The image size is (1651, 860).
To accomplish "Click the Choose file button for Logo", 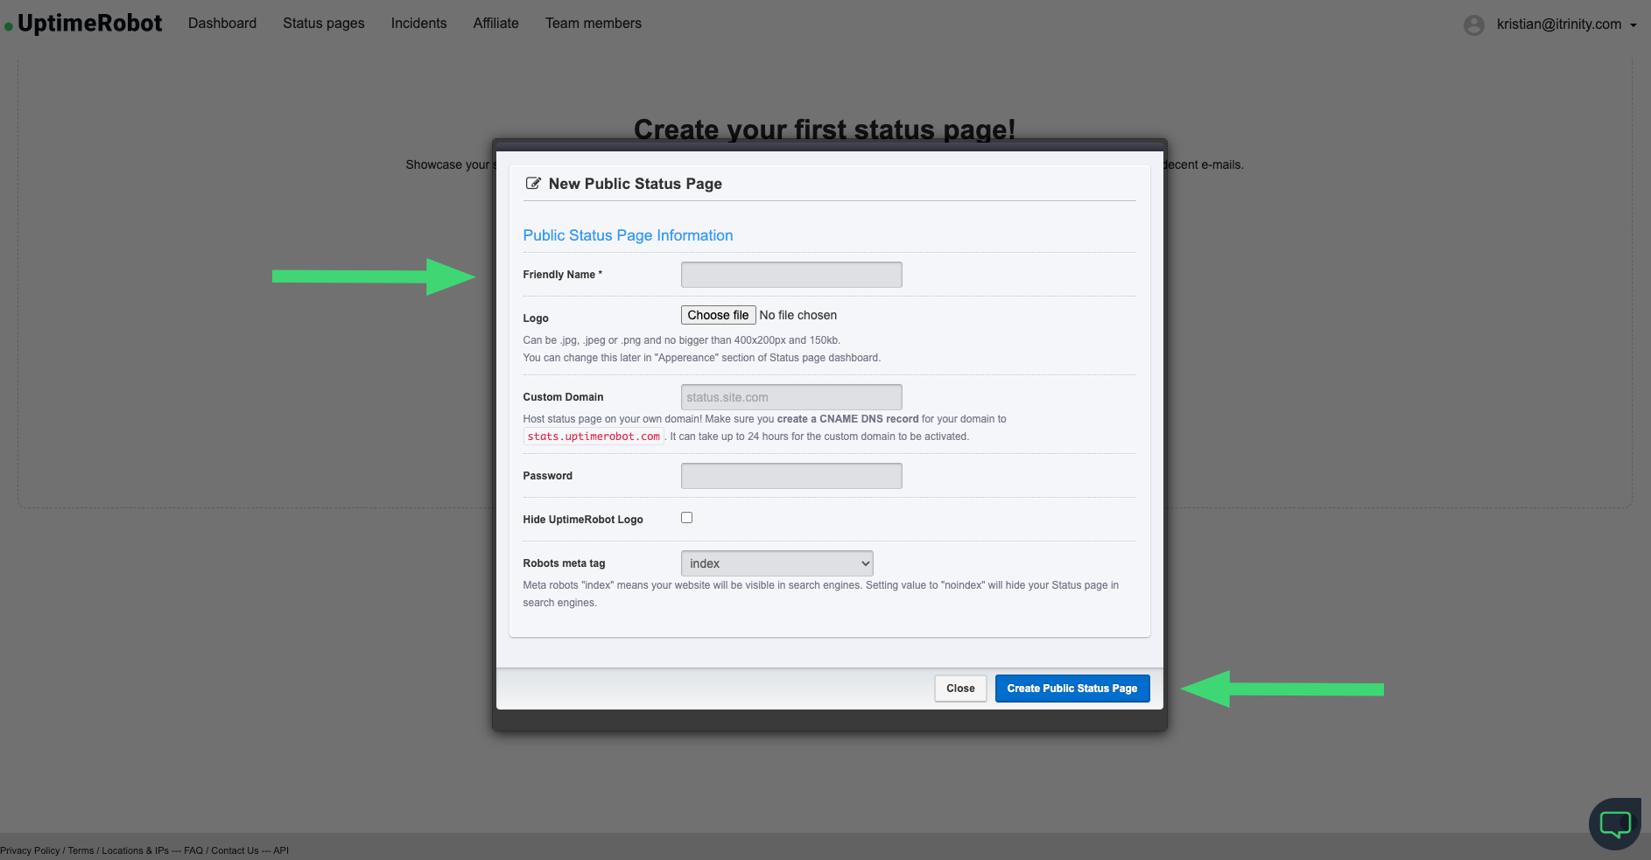I will click(718, 315).
